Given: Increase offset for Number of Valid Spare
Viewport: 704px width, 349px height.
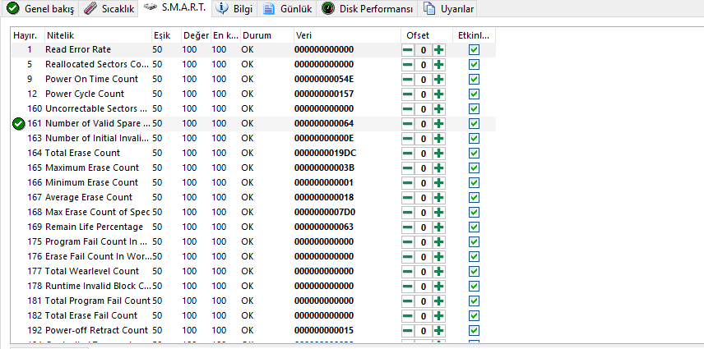Looking at the screenshot, I should pyautogui.click(x=439, y=124).
